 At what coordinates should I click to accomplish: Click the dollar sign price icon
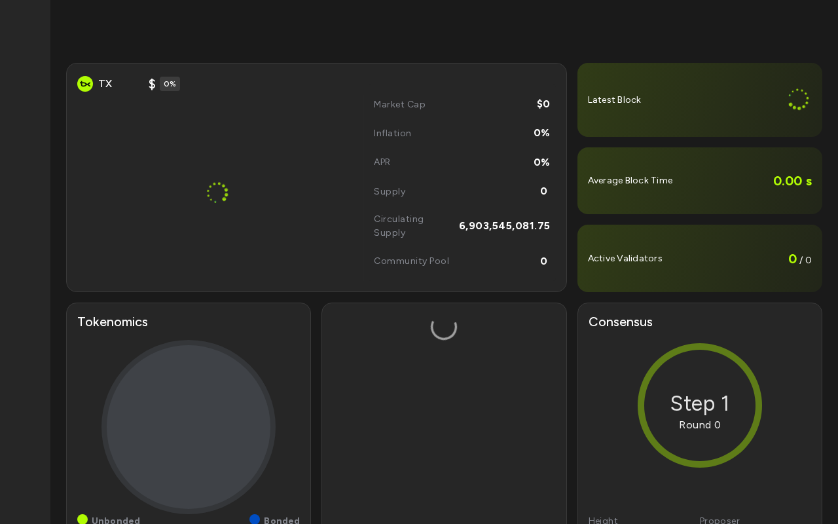click(x=152, y=84)
